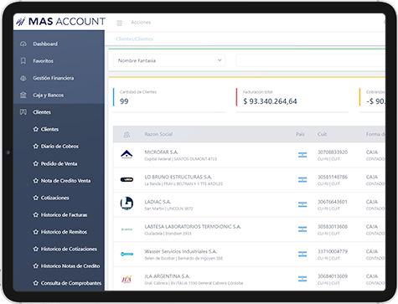Viewport: 398px width, 304px height.
Task: Click the Clientes/Clientes breadcrumb
Action: pos(134,39)
